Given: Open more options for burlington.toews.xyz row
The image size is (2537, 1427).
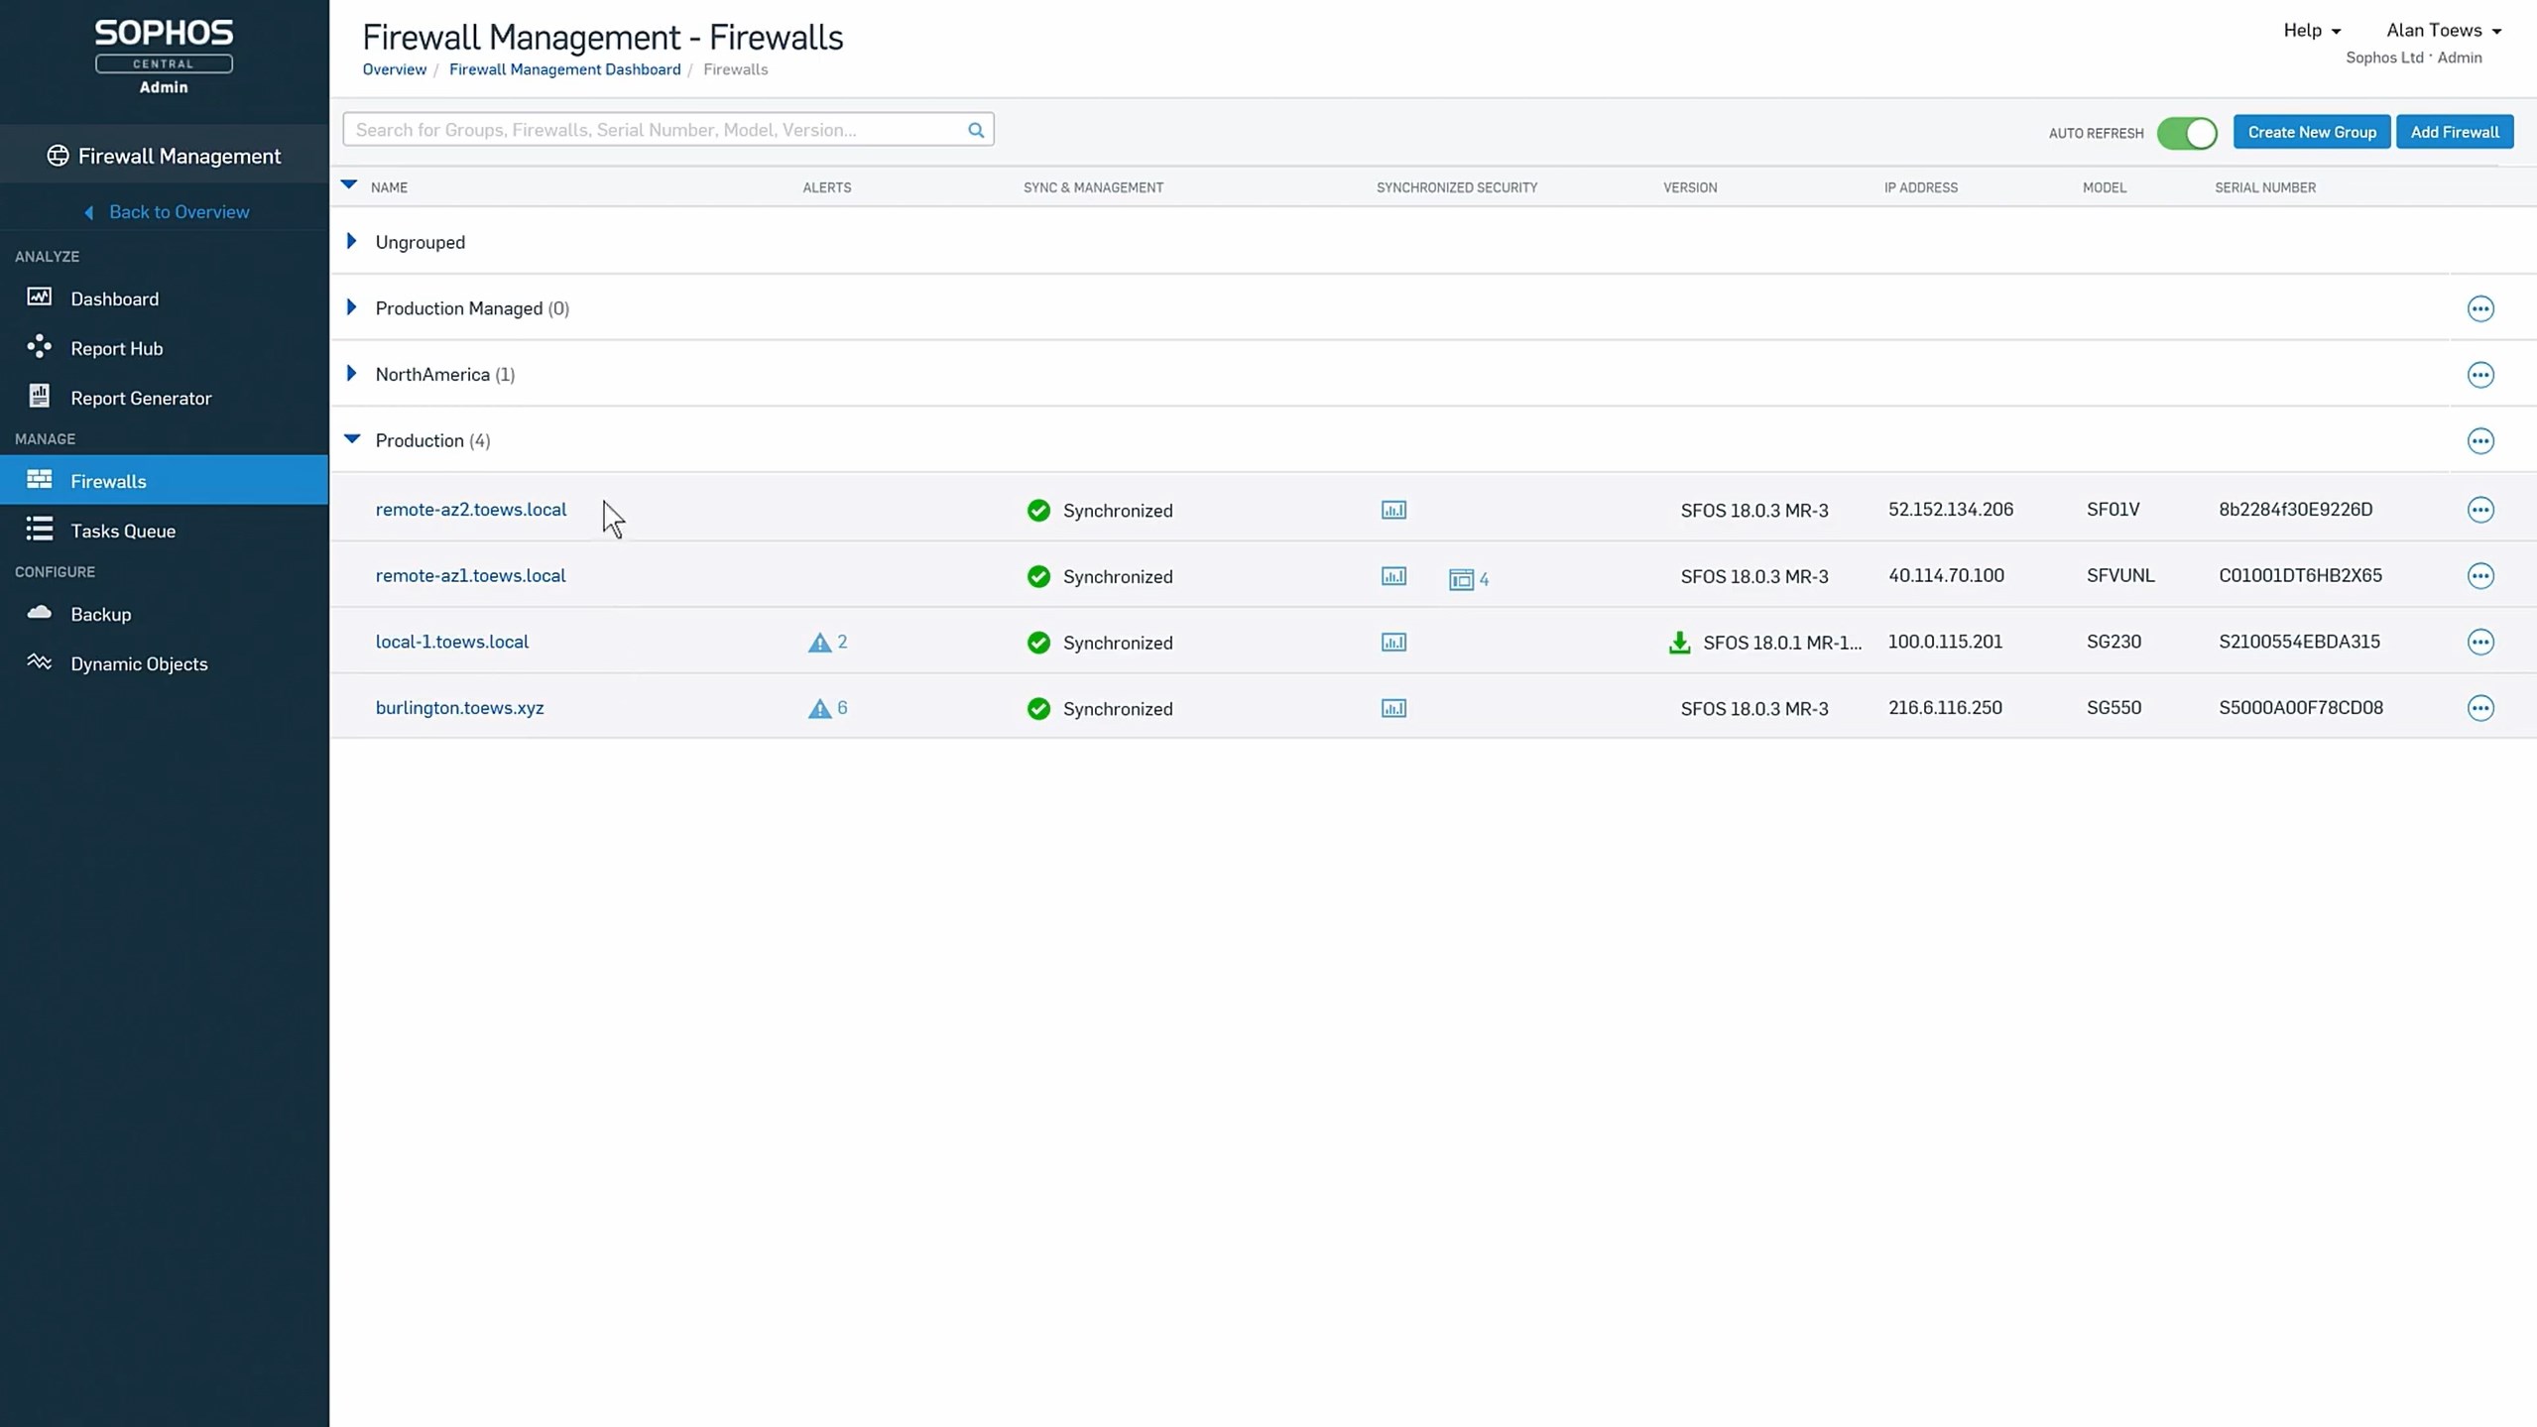Looking at the screenshot, I should (2479, 708).
